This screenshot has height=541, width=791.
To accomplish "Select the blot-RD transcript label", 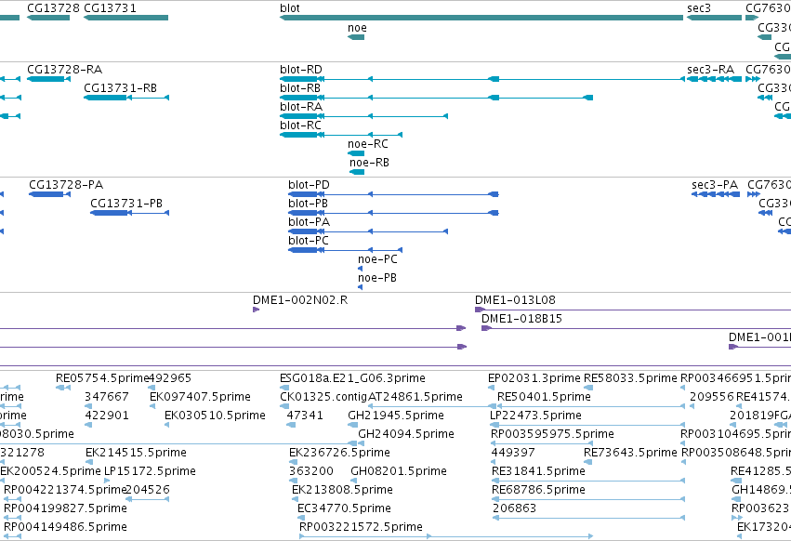I will (300, 69).
